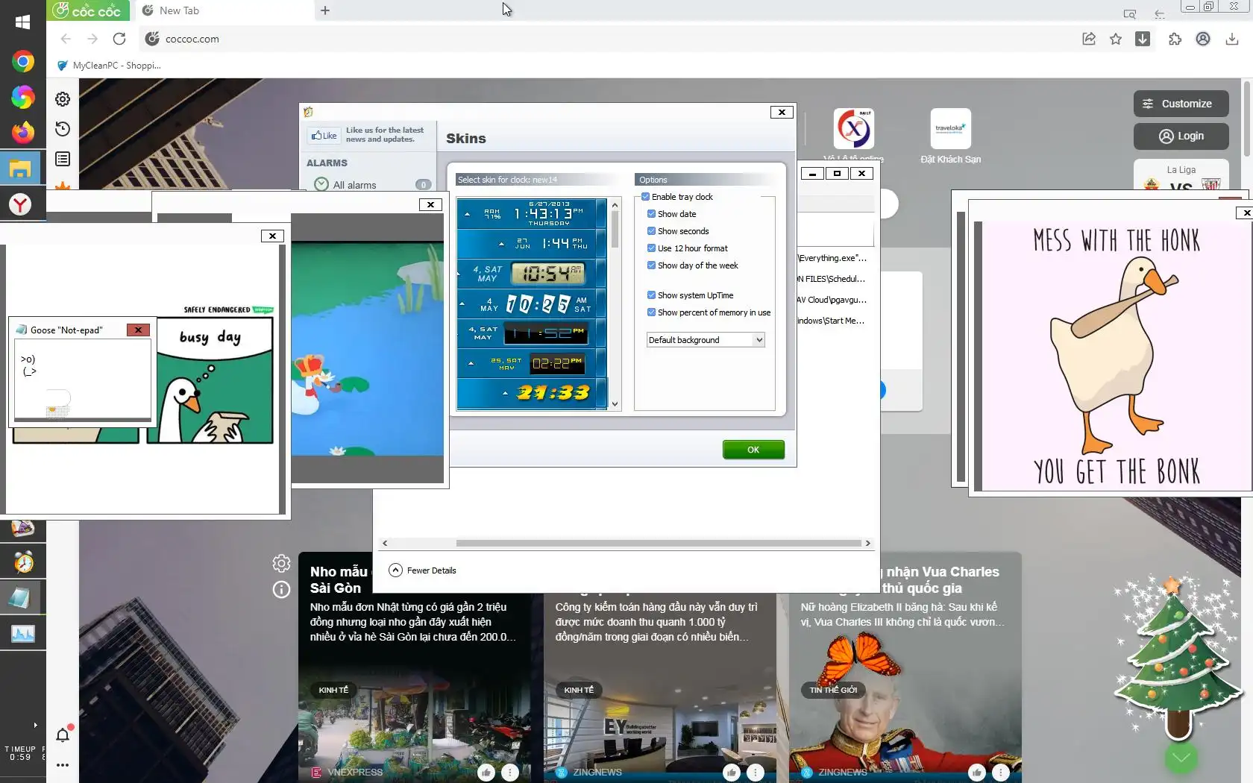The image size is (1253, 783).
Task: Open news feed settings gear
Action: [281, 563]
